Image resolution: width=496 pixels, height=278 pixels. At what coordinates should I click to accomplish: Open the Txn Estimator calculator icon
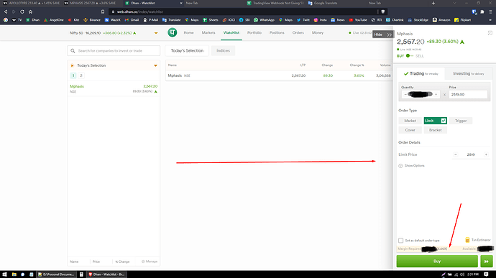click(x=467, y=240)
